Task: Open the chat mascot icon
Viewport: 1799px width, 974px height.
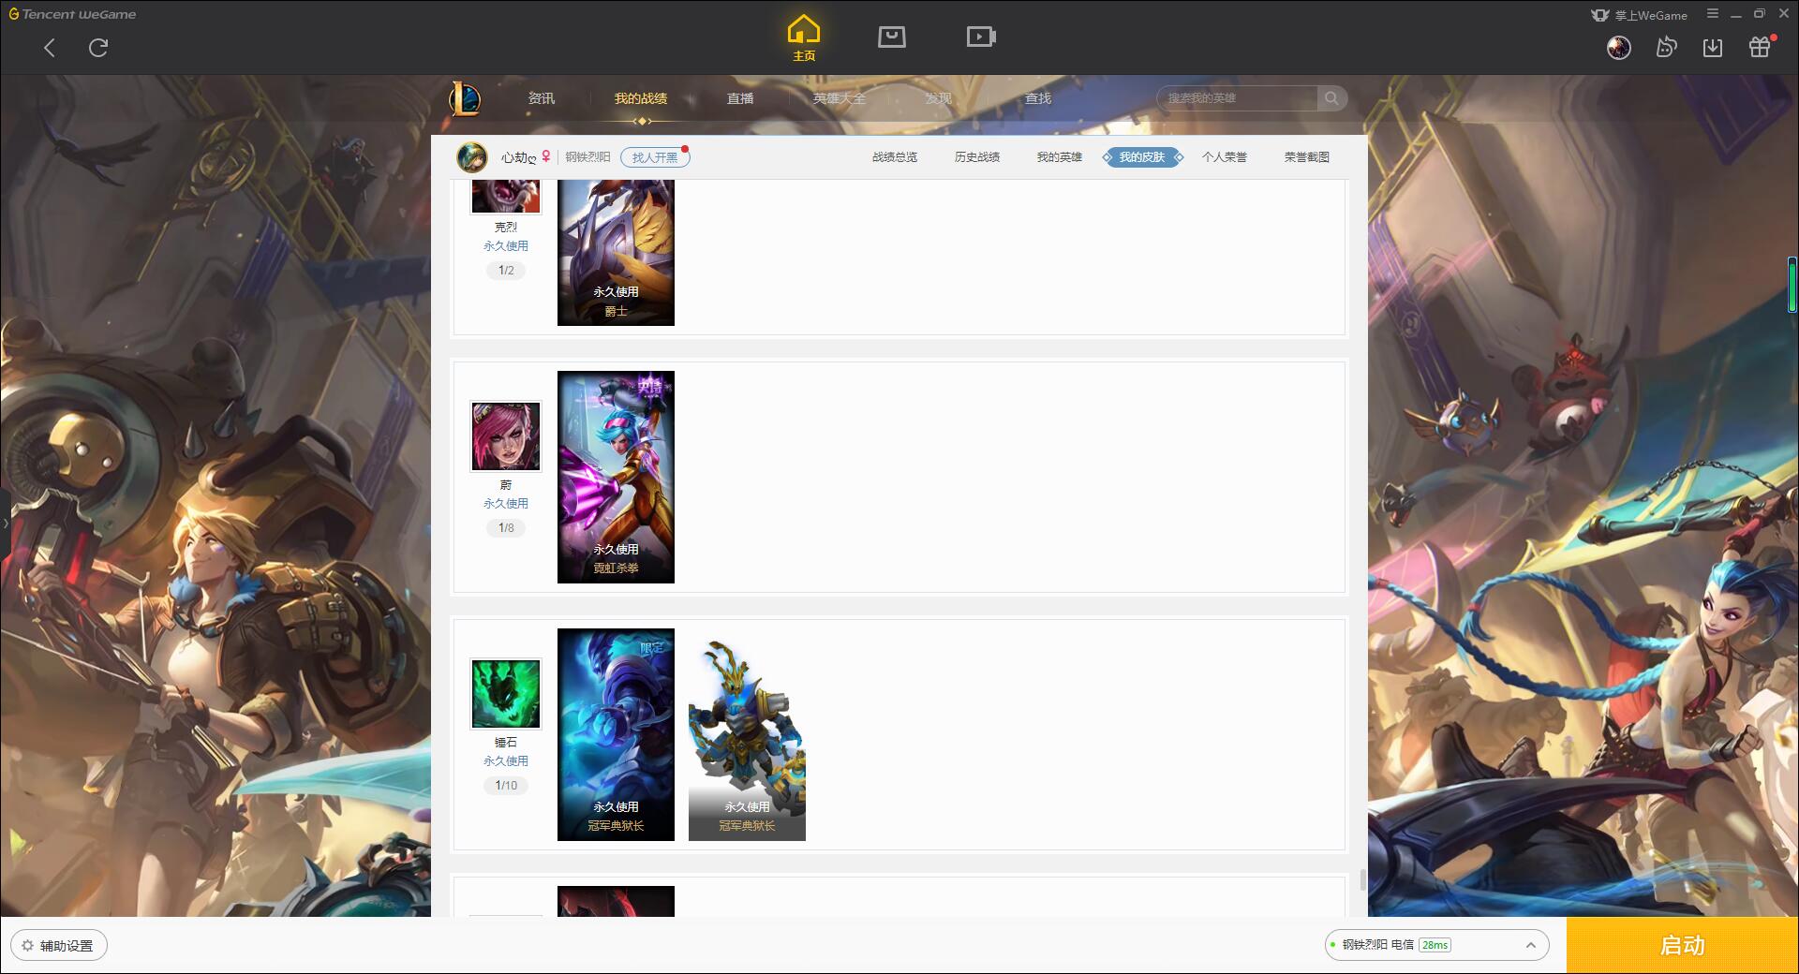Action: 1666,48
